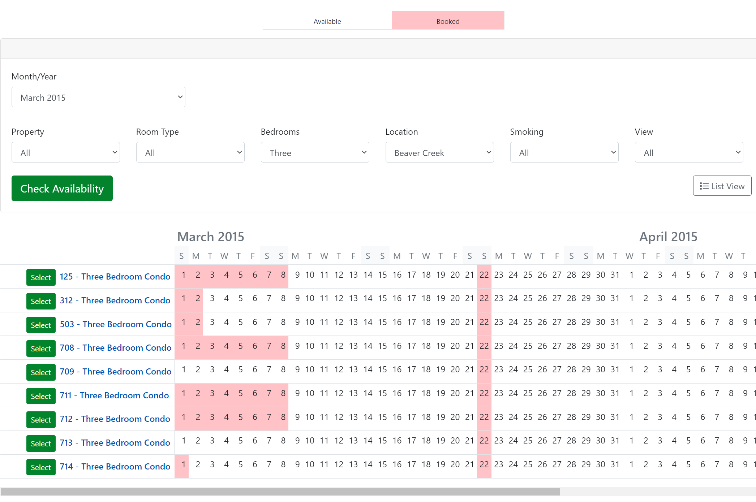This screenshot has height=502, width=756.
Task: Open the Room Type dropdown
Action: (190, 152)
